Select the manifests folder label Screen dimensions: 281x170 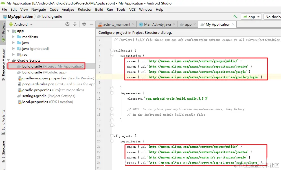point(30,37)
